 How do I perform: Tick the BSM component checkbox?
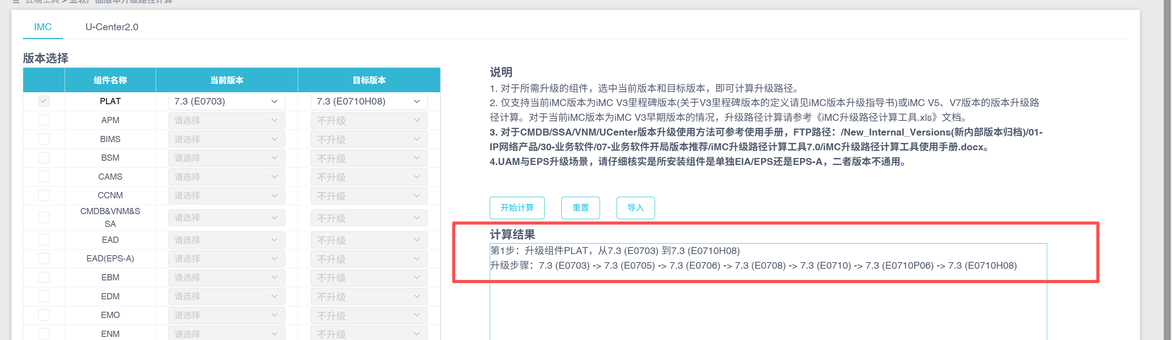tap(44, 158)
